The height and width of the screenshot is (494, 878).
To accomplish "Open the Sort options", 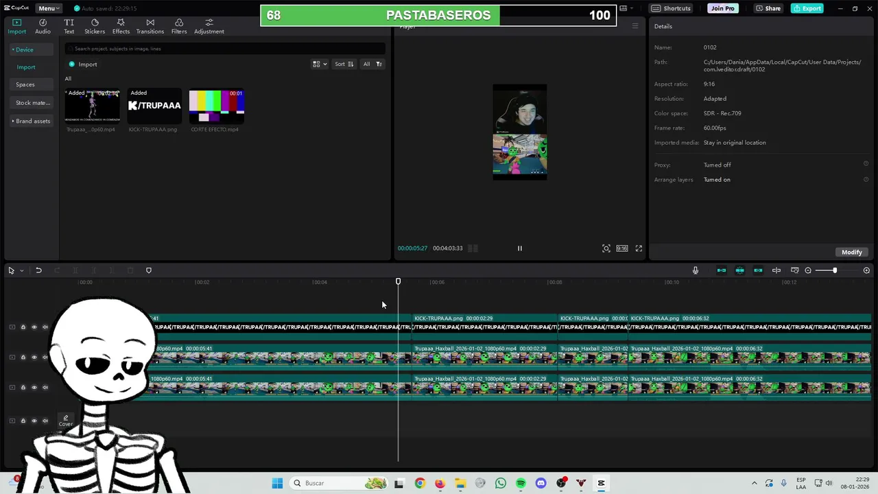I will (x=344, y=64).
